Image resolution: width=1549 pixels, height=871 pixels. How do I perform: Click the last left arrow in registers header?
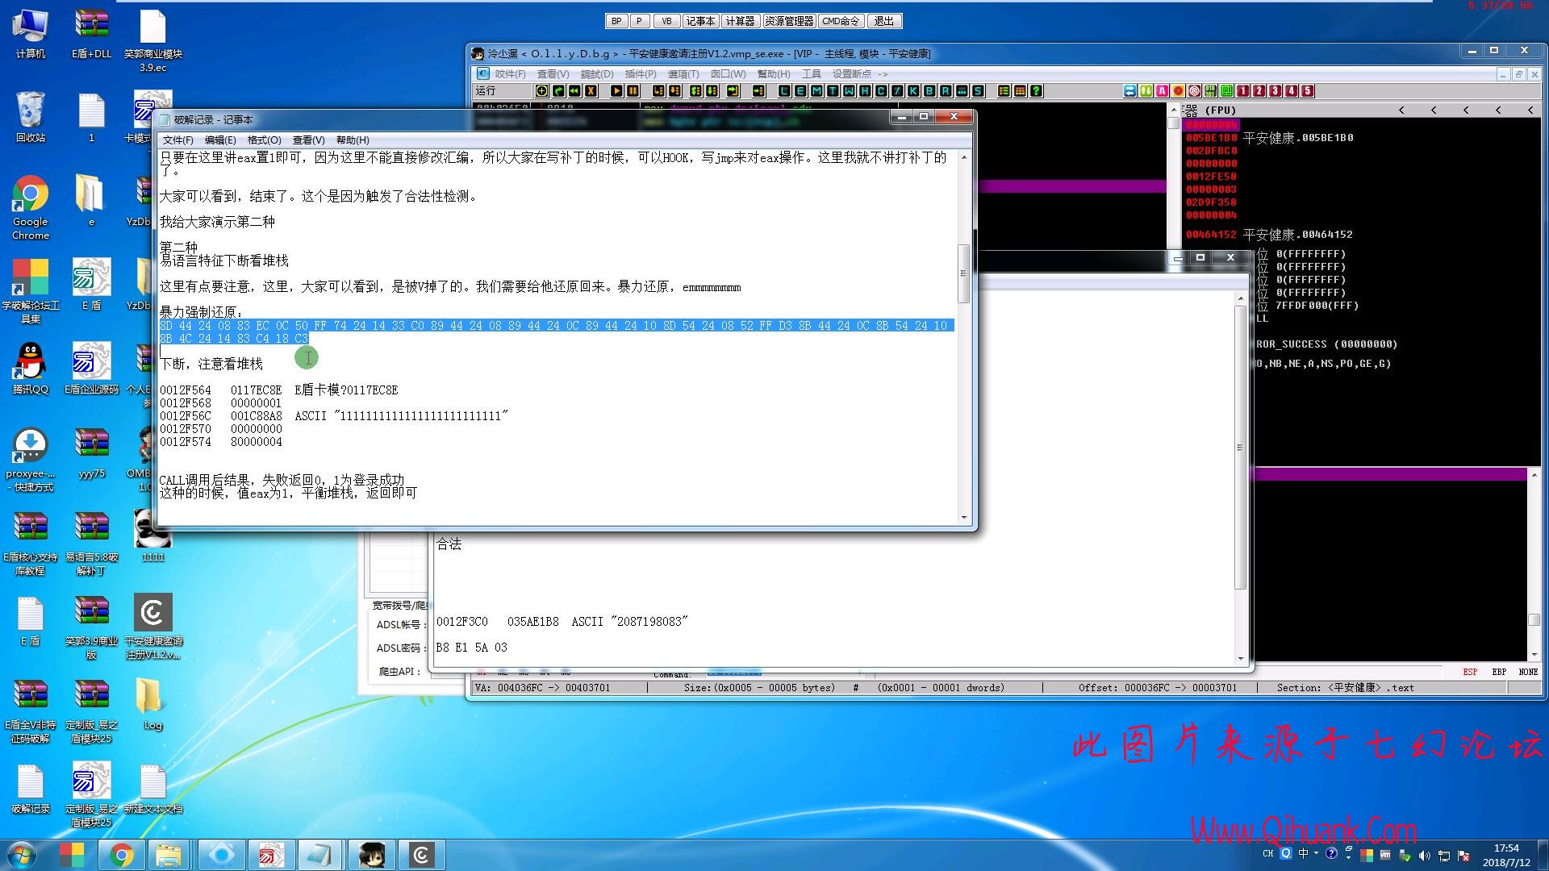click(x=1530, y=110)
